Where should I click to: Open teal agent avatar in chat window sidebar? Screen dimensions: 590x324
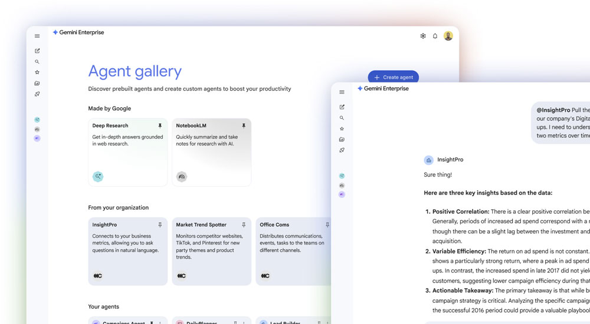[x=342, y=176]
